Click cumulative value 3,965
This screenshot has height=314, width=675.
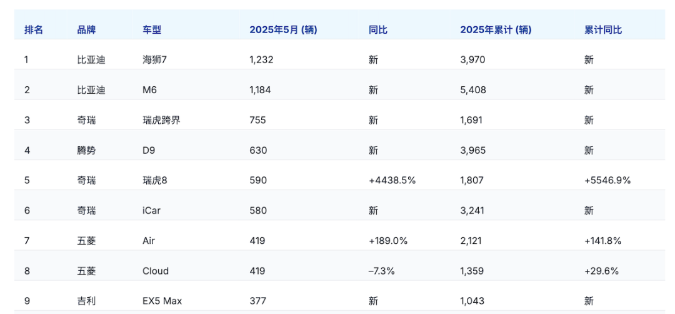pos(472,150)
